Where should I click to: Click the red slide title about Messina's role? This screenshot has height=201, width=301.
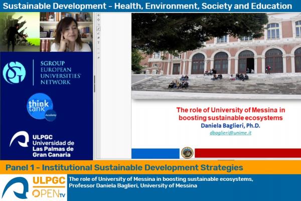[231, 114]
